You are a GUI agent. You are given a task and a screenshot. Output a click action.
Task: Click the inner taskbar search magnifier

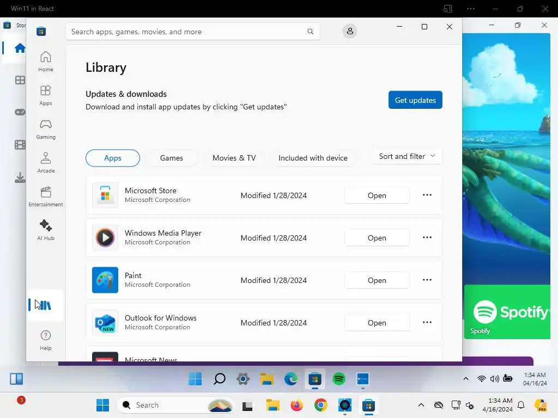[219, 379]
